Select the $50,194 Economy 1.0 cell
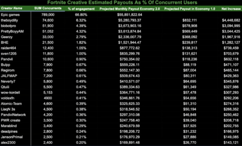This screenshot has width=242, height=146. 190,109
